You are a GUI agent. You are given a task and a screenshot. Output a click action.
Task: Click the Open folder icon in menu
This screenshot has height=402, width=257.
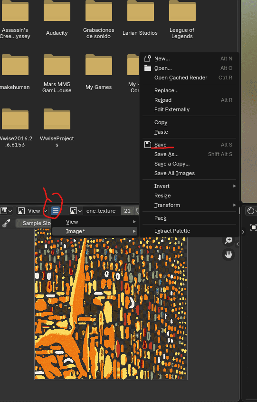[x=148, y=68]
